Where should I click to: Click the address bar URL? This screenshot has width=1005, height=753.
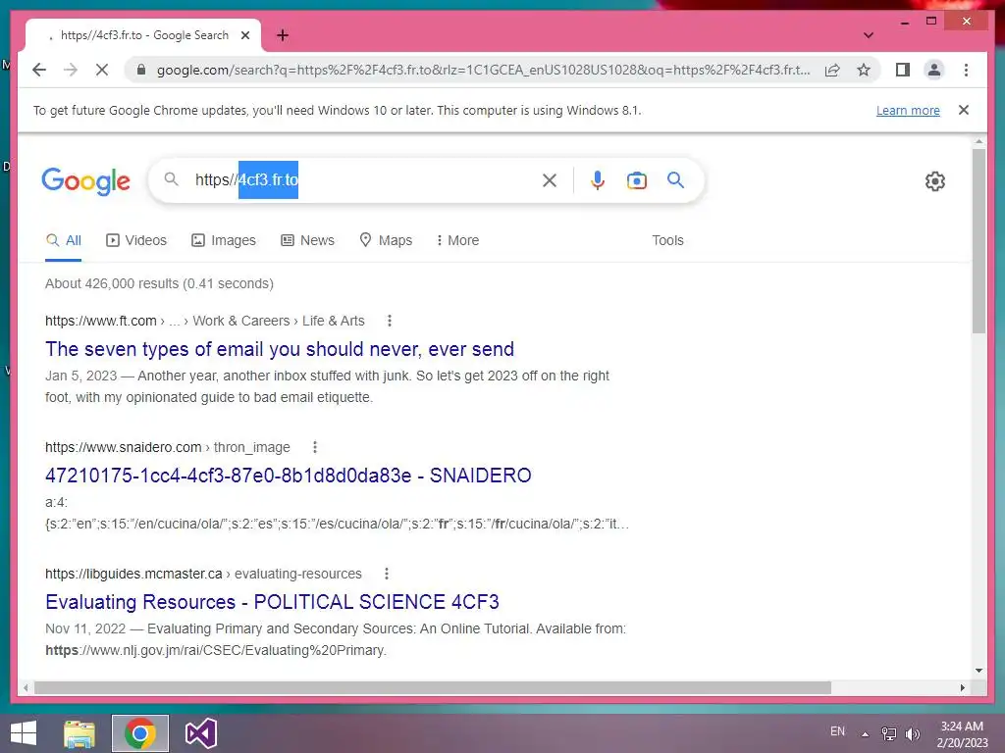(483, 70)
